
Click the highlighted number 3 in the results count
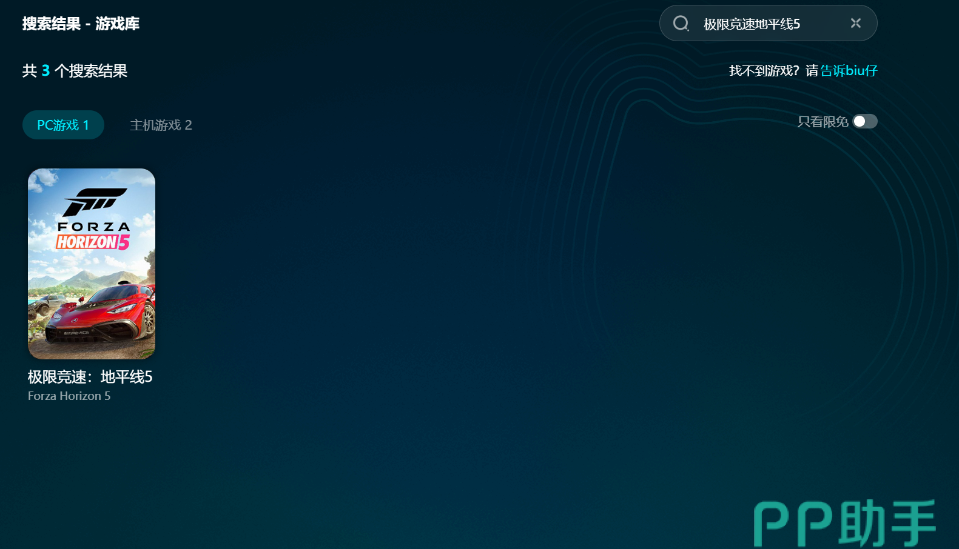tap(45, 71)
